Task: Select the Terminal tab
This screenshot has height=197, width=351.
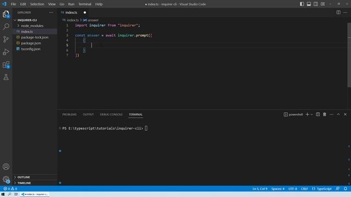Action: pyautogui.click(x=135, y=114)
